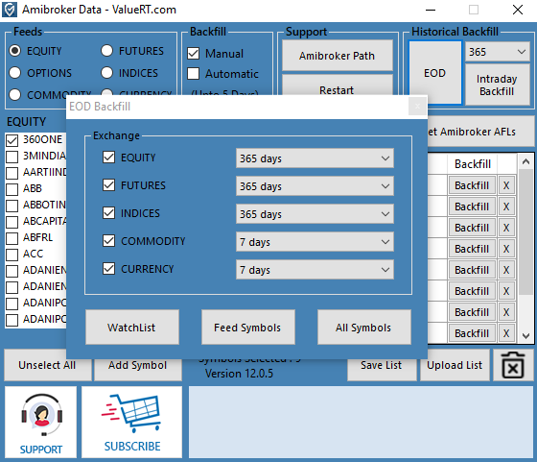Remove first row with X button
Viewport: 537px width, 462px height.
[x=506, y=185]
